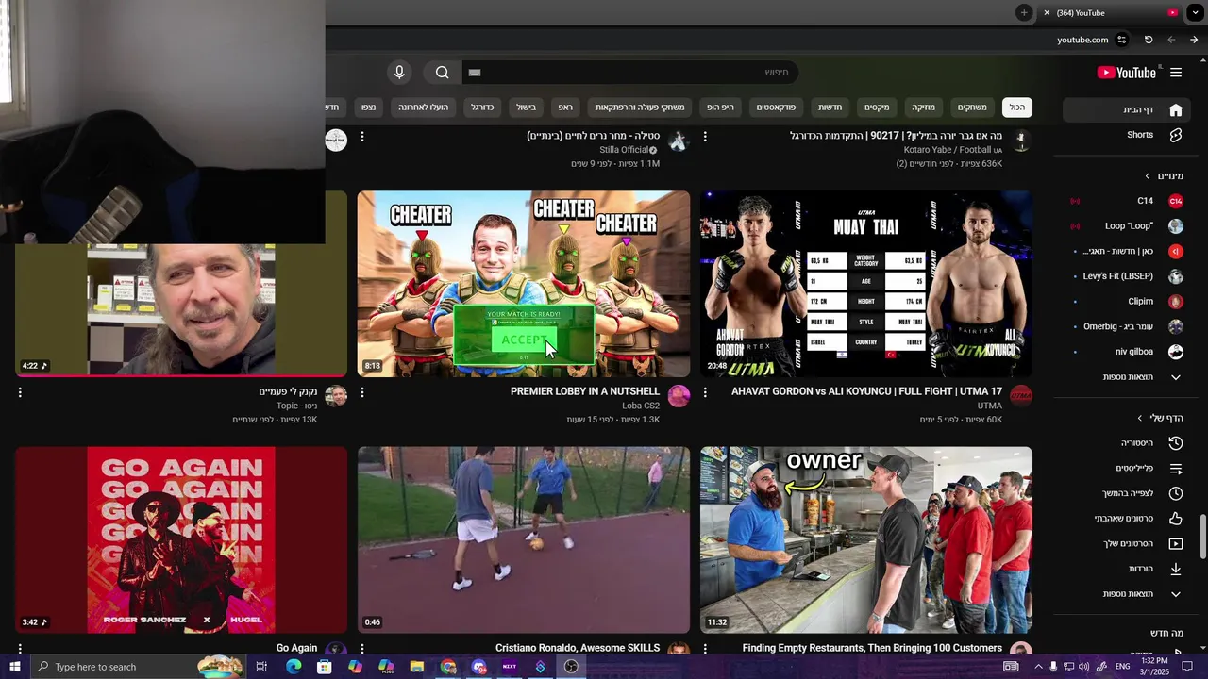Open watch History (היסטוריה) icon
Screen dimensions: 1208x679
[1176, 443]
